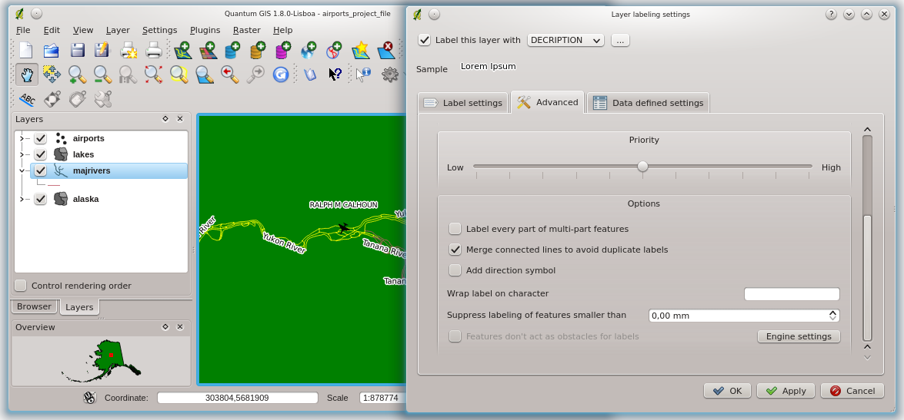Screen dimensions: 904x420
Task: Click the Wrap label on character field
Action: [791, 294]
